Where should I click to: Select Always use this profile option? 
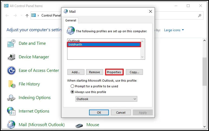coord(72,92)
